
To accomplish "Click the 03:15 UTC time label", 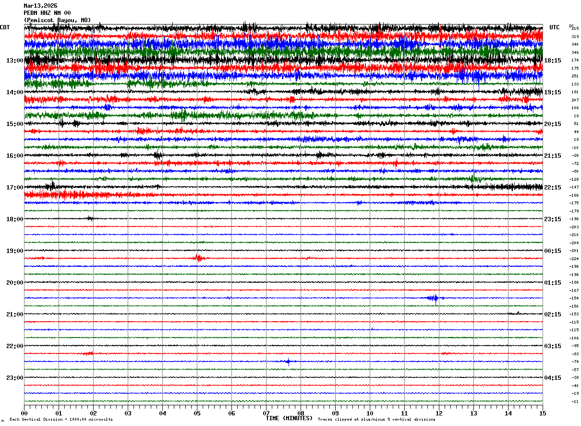I will coord(553,346).
